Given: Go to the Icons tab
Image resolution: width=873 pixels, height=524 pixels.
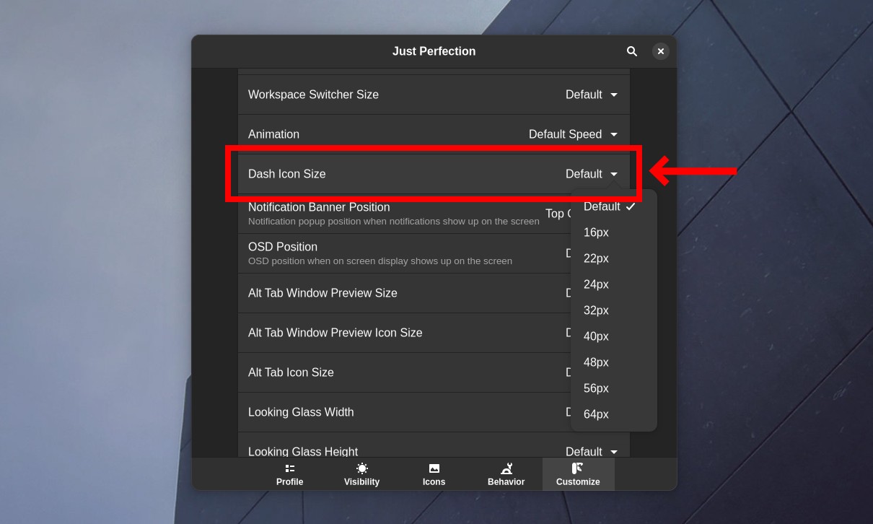Looking at the screenshot, I should click(x=434, y=475).
